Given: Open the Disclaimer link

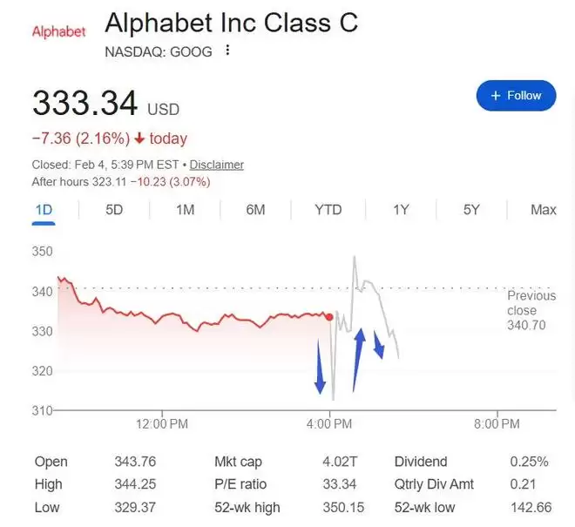Looking at the screenshot, I should (217, 165).
